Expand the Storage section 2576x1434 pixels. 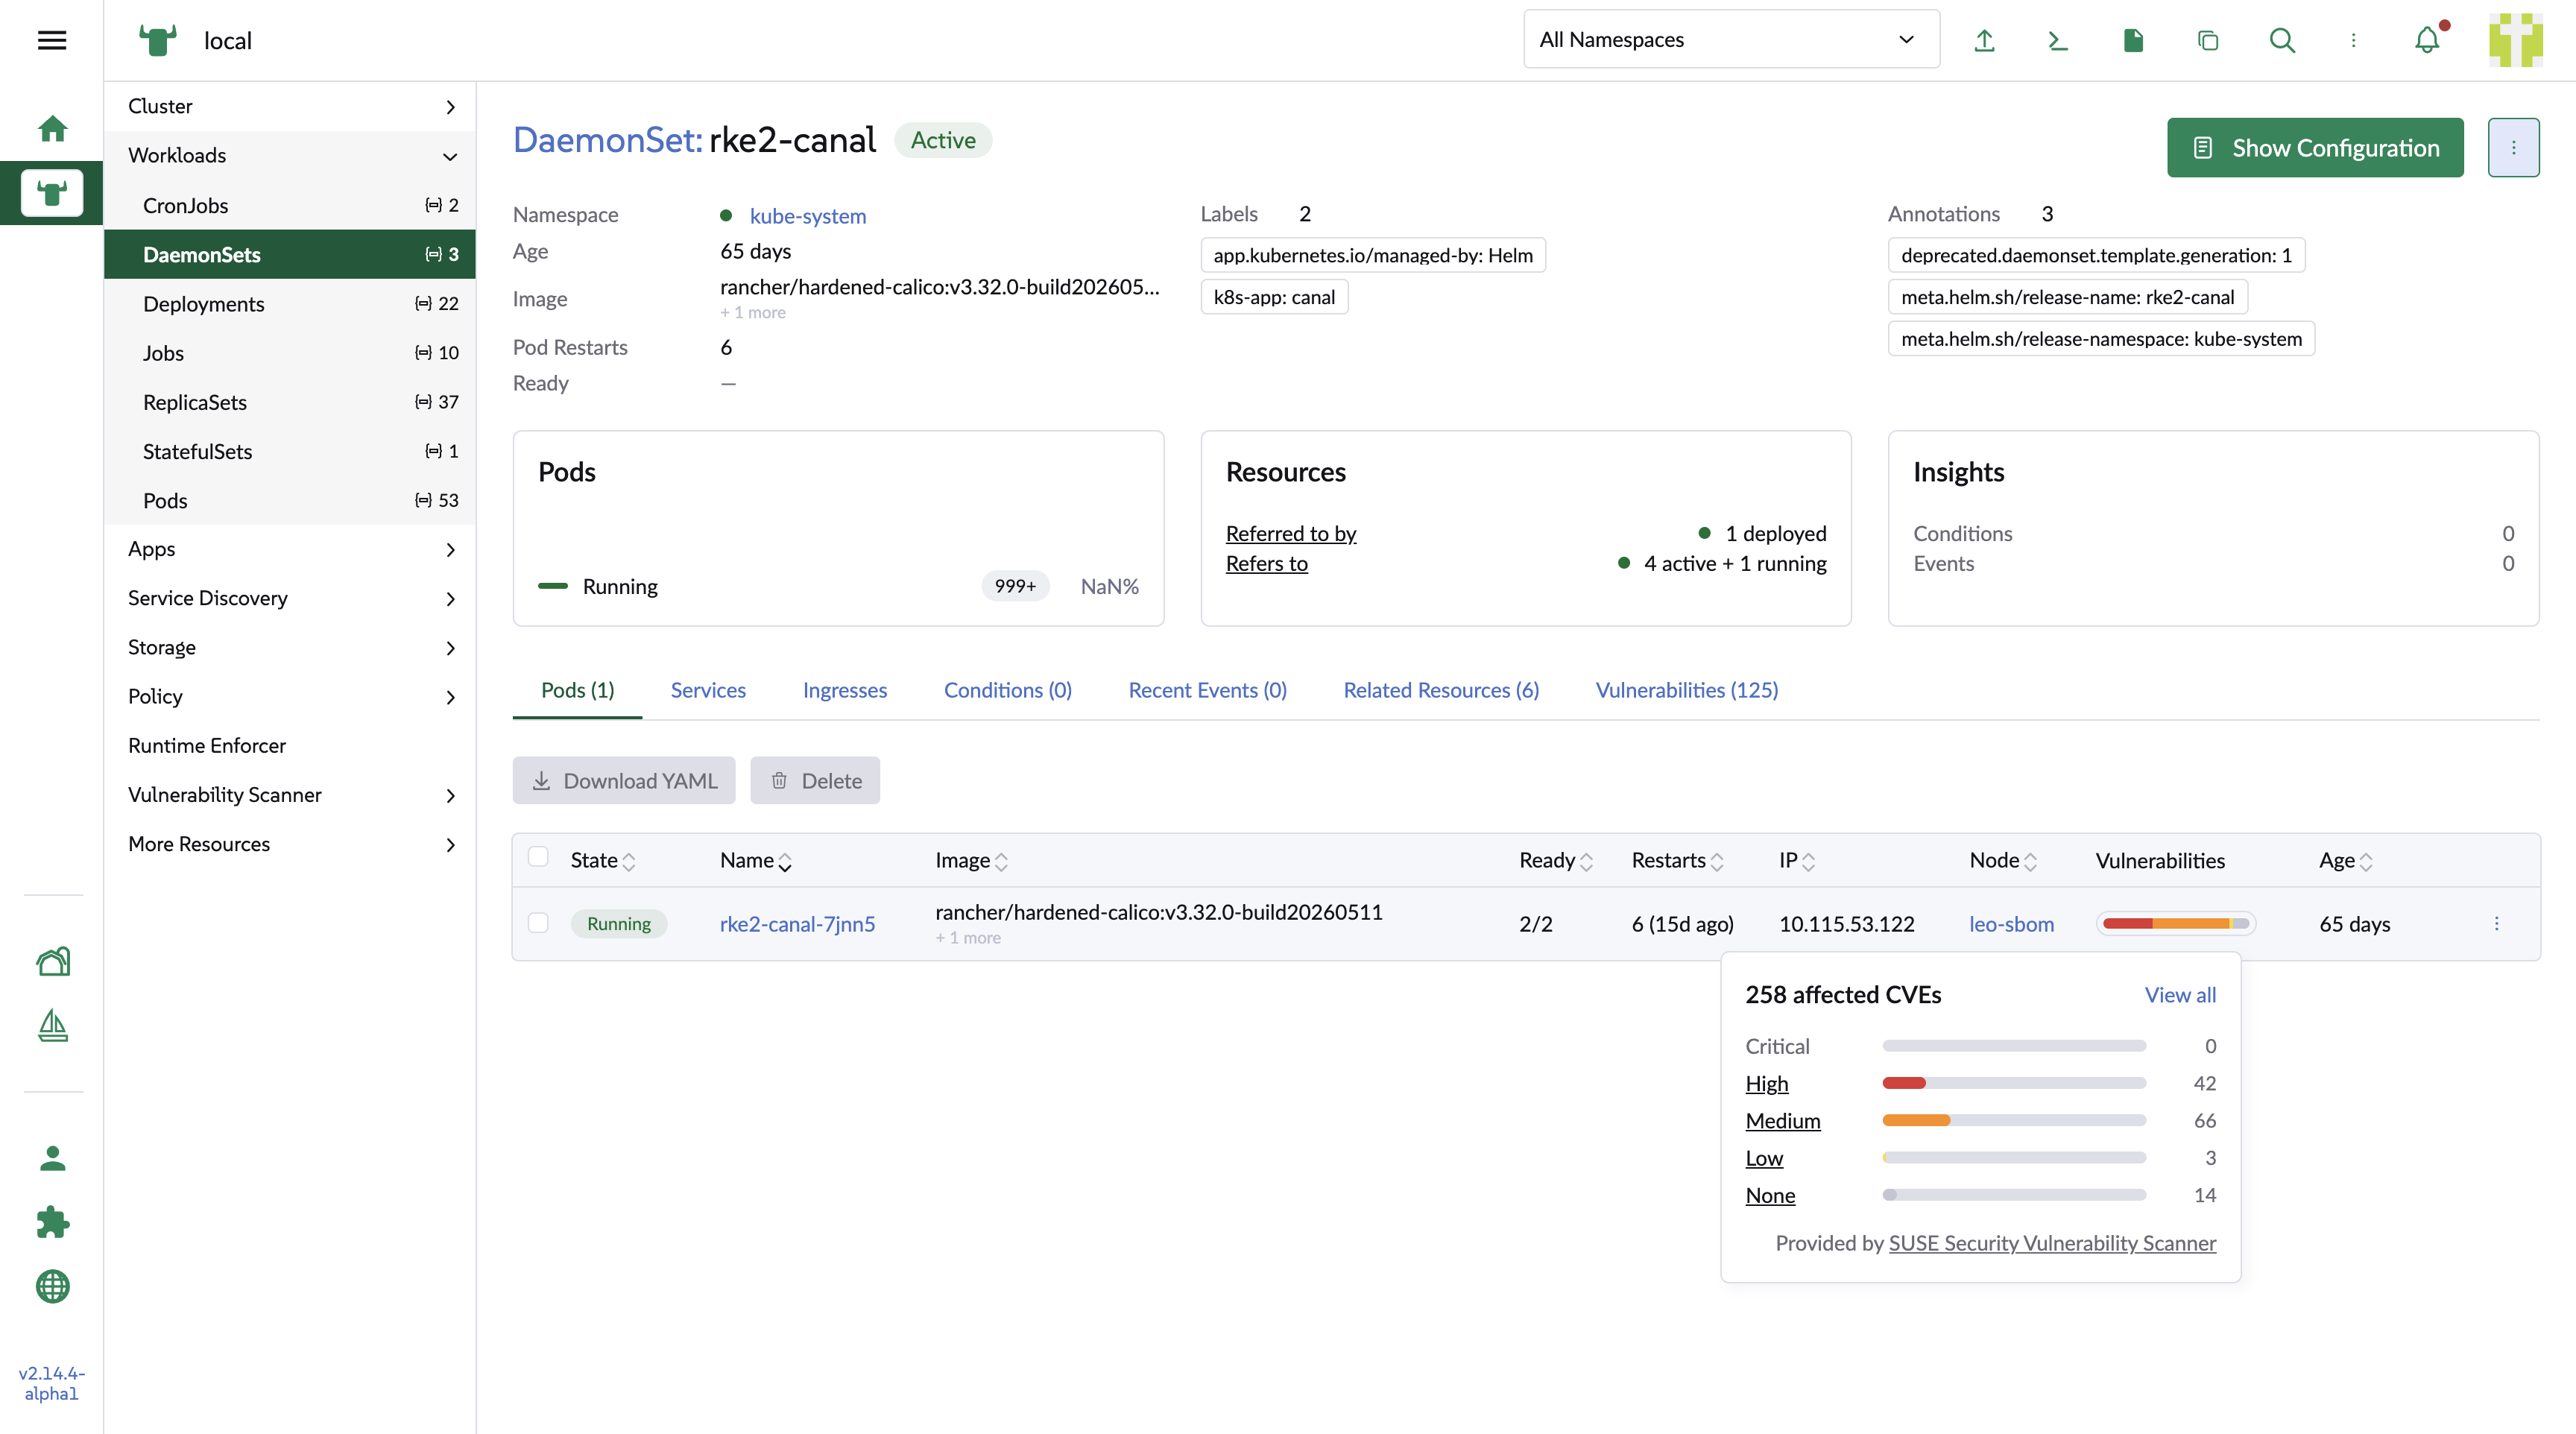pyautogui.click(x=290, y=647)
